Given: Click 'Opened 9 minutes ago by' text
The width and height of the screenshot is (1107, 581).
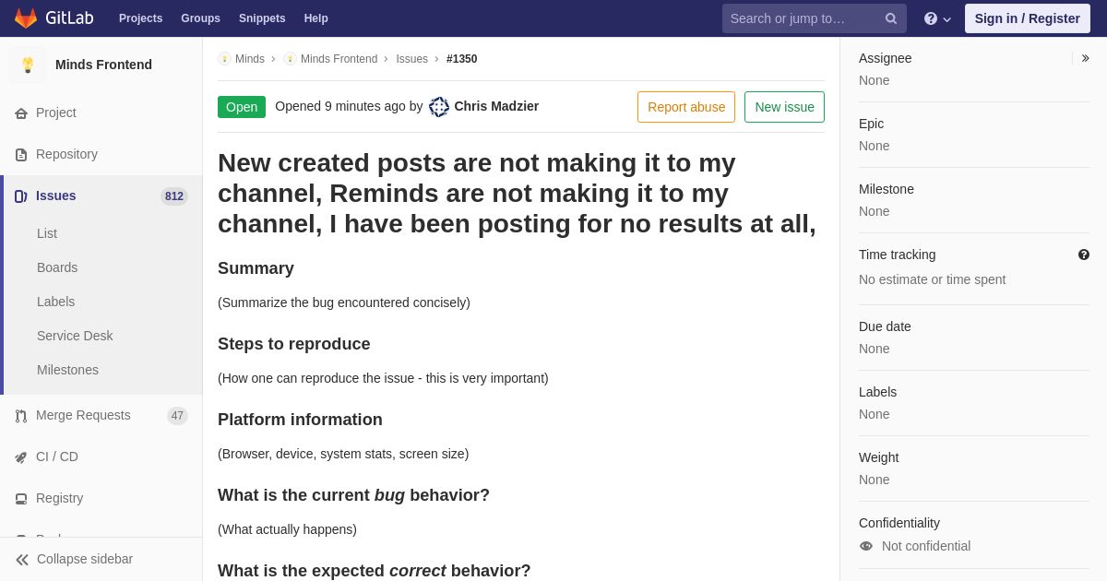Looking at the screenshot, I should pos(349,106).
